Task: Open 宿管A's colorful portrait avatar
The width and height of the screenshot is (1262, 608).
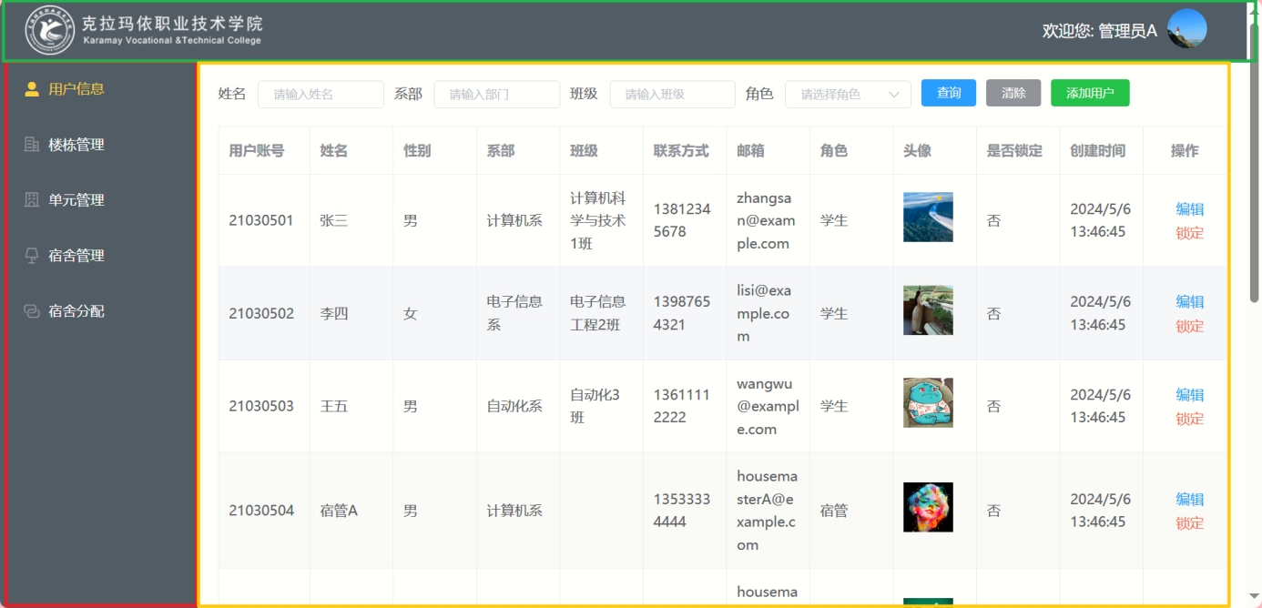Action: [928, 507]
